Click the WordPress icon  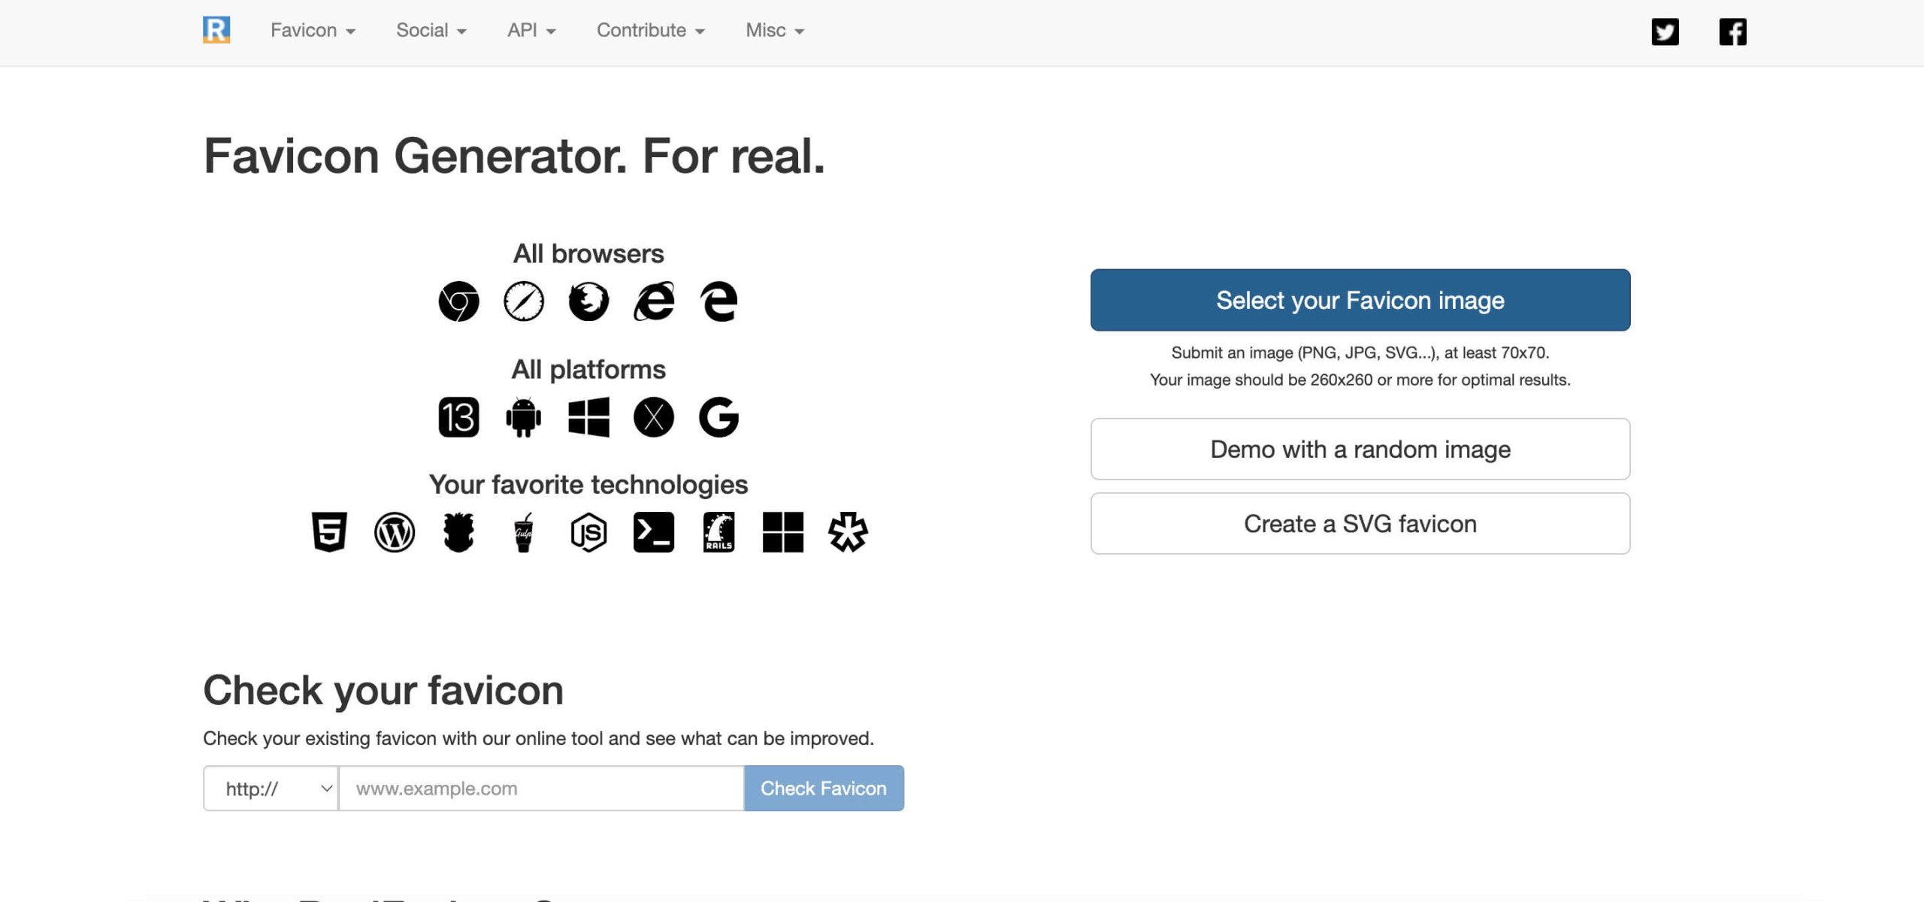[395, 532]
